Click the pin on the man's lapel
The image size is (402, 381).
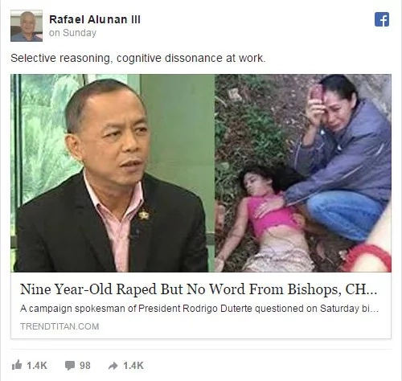tap(144, 215)
